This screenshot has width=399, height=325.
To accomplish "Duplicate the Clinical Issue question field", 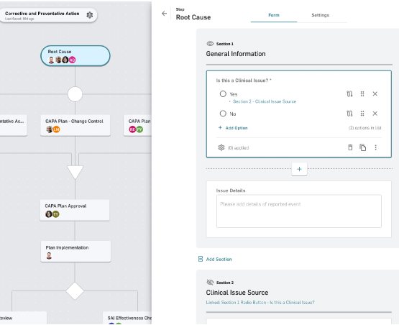I will tap(362, 147).
